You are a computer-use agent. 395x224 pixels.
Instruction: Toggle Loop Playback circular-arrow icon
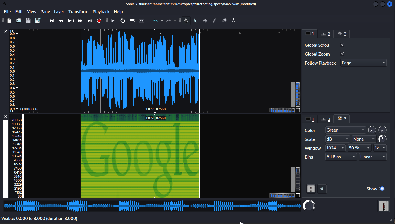click(123, 21)
